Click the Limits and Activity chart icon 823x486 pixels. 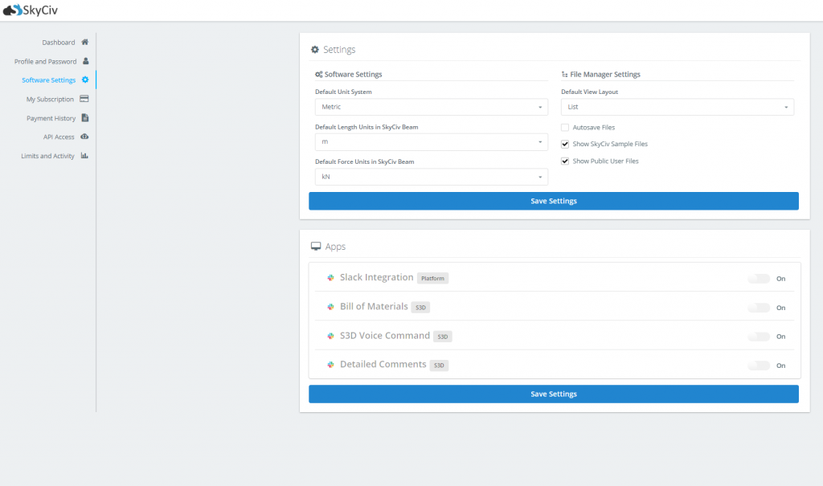(x=84, y=155)
